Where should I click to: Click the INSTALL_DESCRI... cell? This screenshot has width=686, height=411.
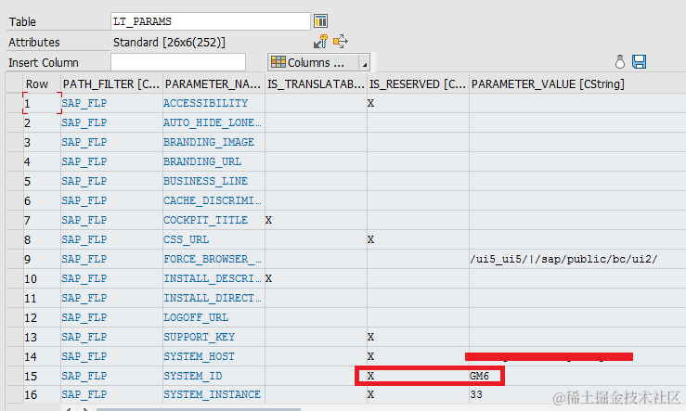214,278
